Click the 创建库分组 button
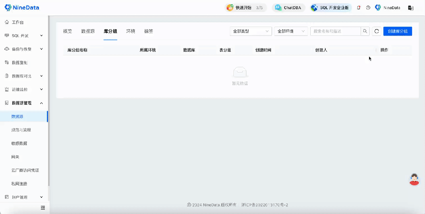This screenshot has width=425, height=214. click(397, 31)
